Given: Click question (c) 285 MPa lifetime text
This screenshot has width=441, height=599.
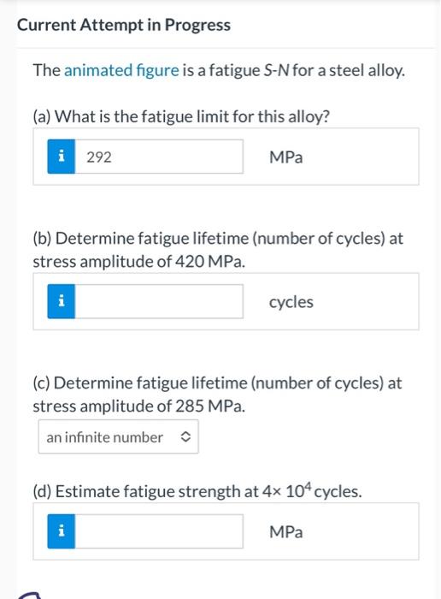Looking at the screenshot, I should click(x=217, y=394).
